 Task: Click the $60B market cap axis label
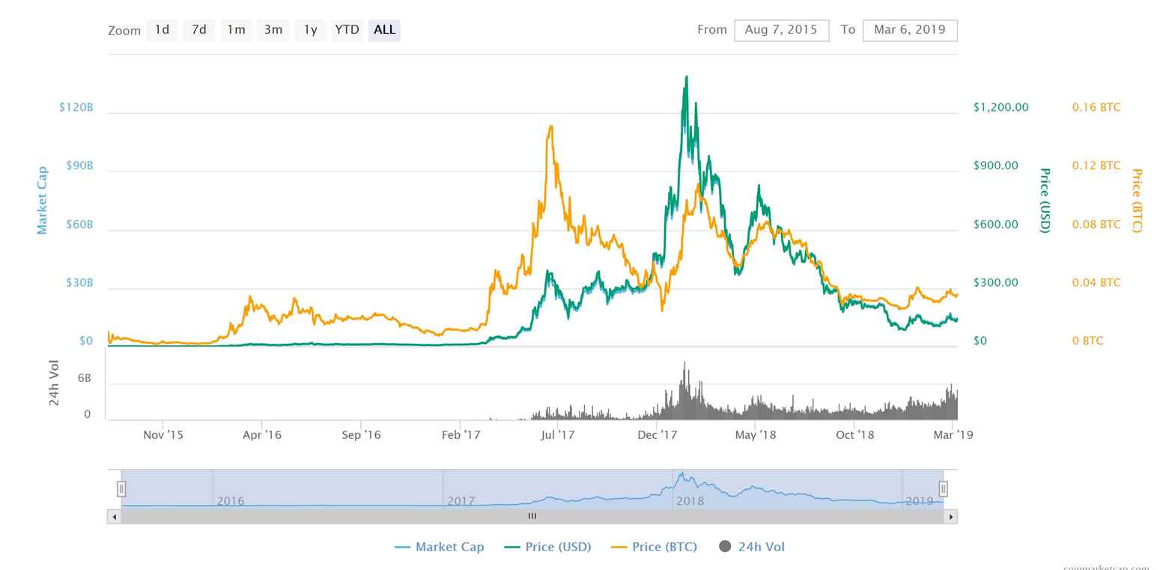pyautogui.click(x=79, y=224)
